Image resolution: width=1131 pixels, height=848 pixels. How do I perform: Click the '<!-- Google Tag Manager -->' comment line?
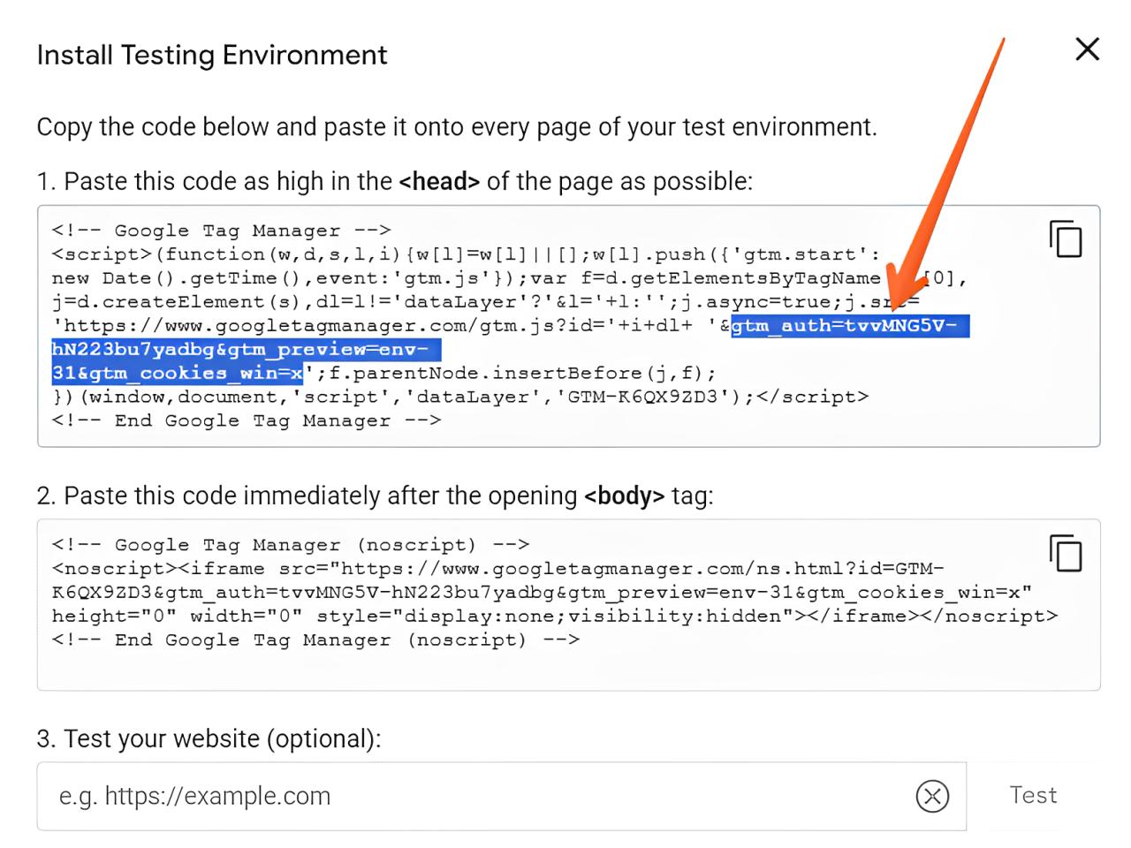click(x=221, y=231)
